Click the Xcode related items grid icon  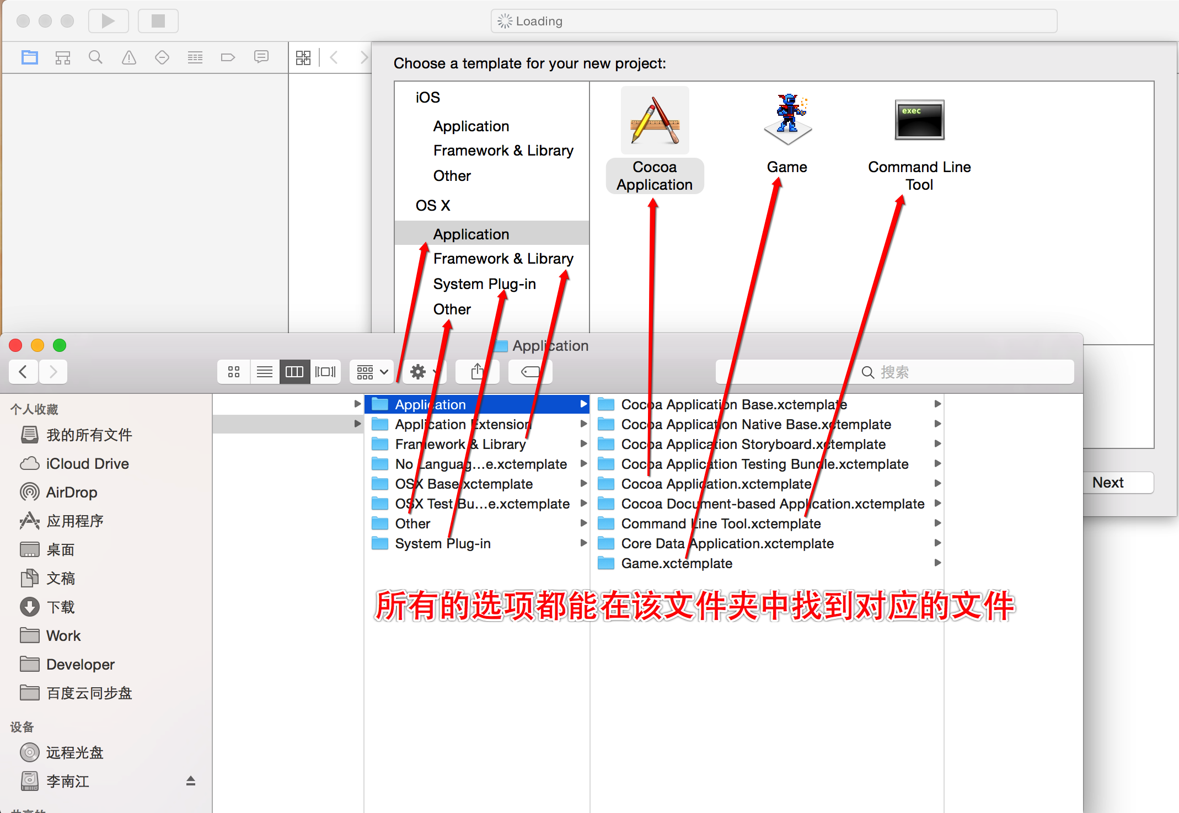(x=303, y=57)
